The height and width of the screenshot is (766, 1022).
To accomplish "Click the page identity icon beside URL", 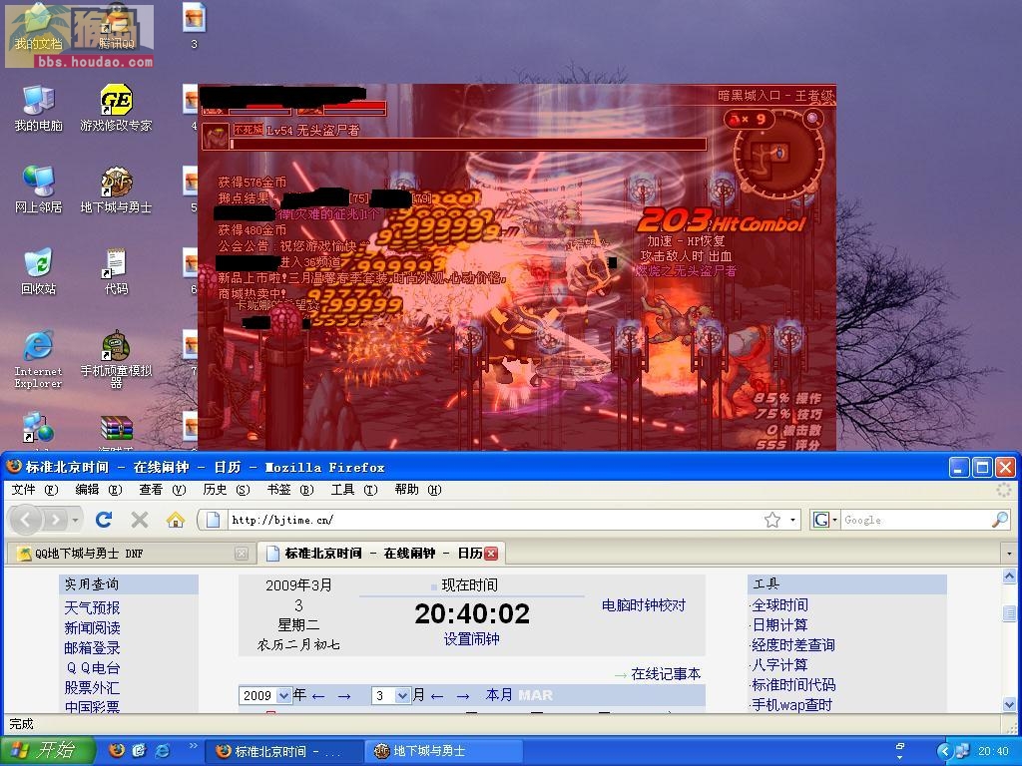I will 213,519.
